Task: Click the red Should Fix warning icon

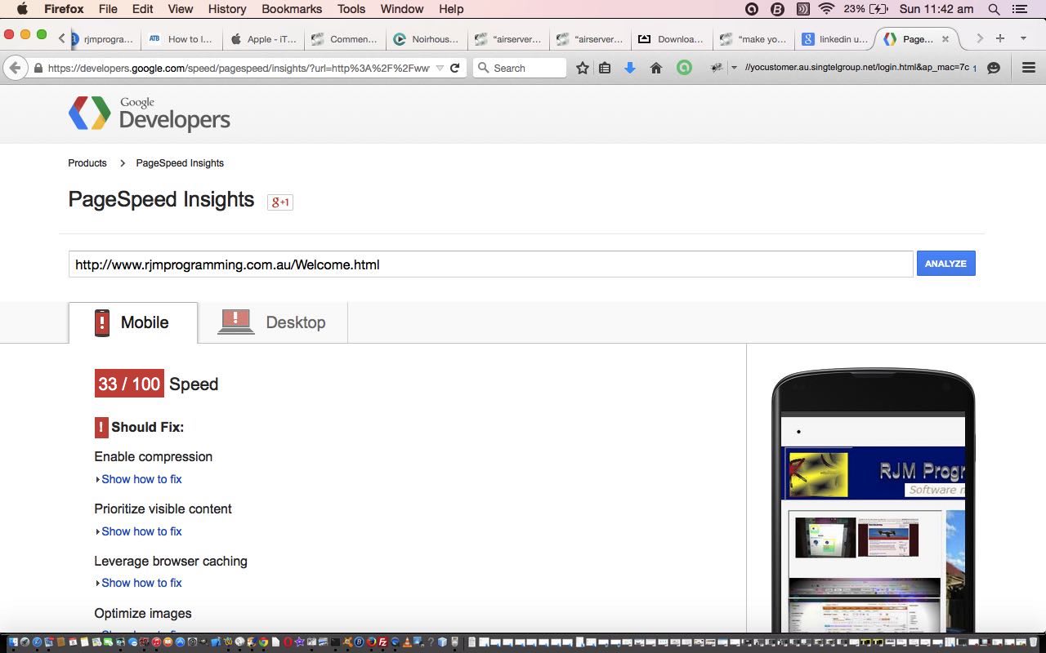Action: (x=101, y=427)
